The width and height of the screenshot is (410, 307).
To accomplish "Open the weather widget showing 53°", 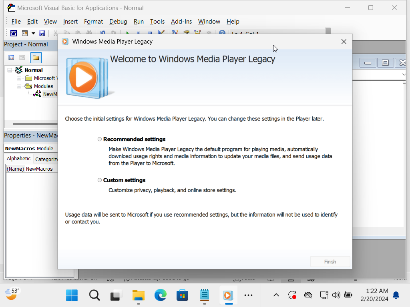I will tap(12, 294).
